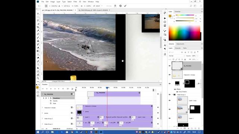Open the History panel icon
Screen dimensions: 239x134
pyautogui.click(x=165, y=13)
